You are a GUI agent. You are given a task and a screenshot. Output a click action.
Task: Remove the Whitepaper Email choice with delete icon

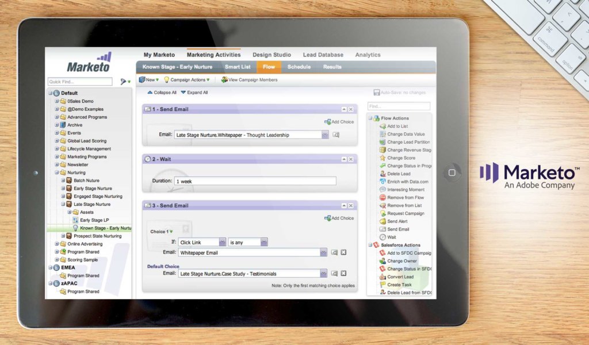[343, 252]
